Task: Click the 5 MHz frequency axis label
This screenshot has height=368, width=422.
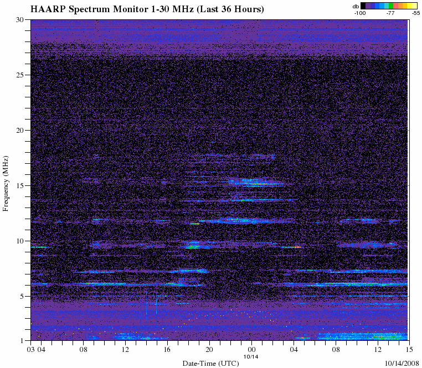Action: pyautogui.click(x=21, y=297)
